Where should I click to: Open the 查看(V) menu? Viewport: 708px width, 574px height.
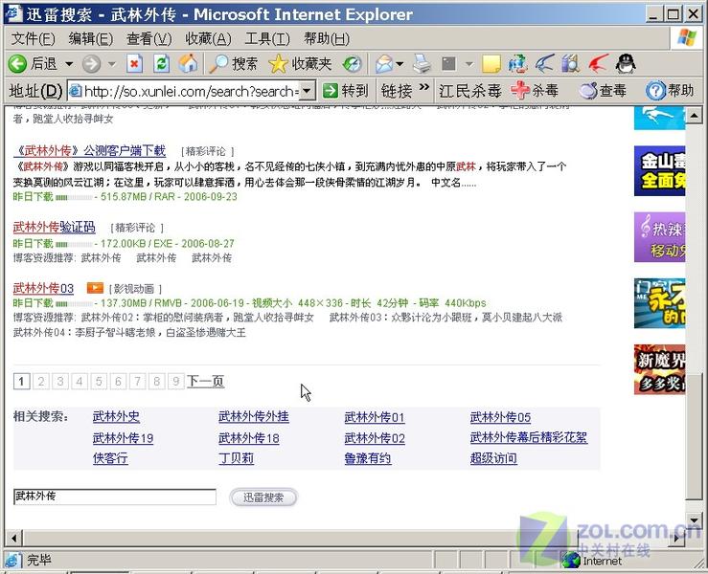[149, 39]
